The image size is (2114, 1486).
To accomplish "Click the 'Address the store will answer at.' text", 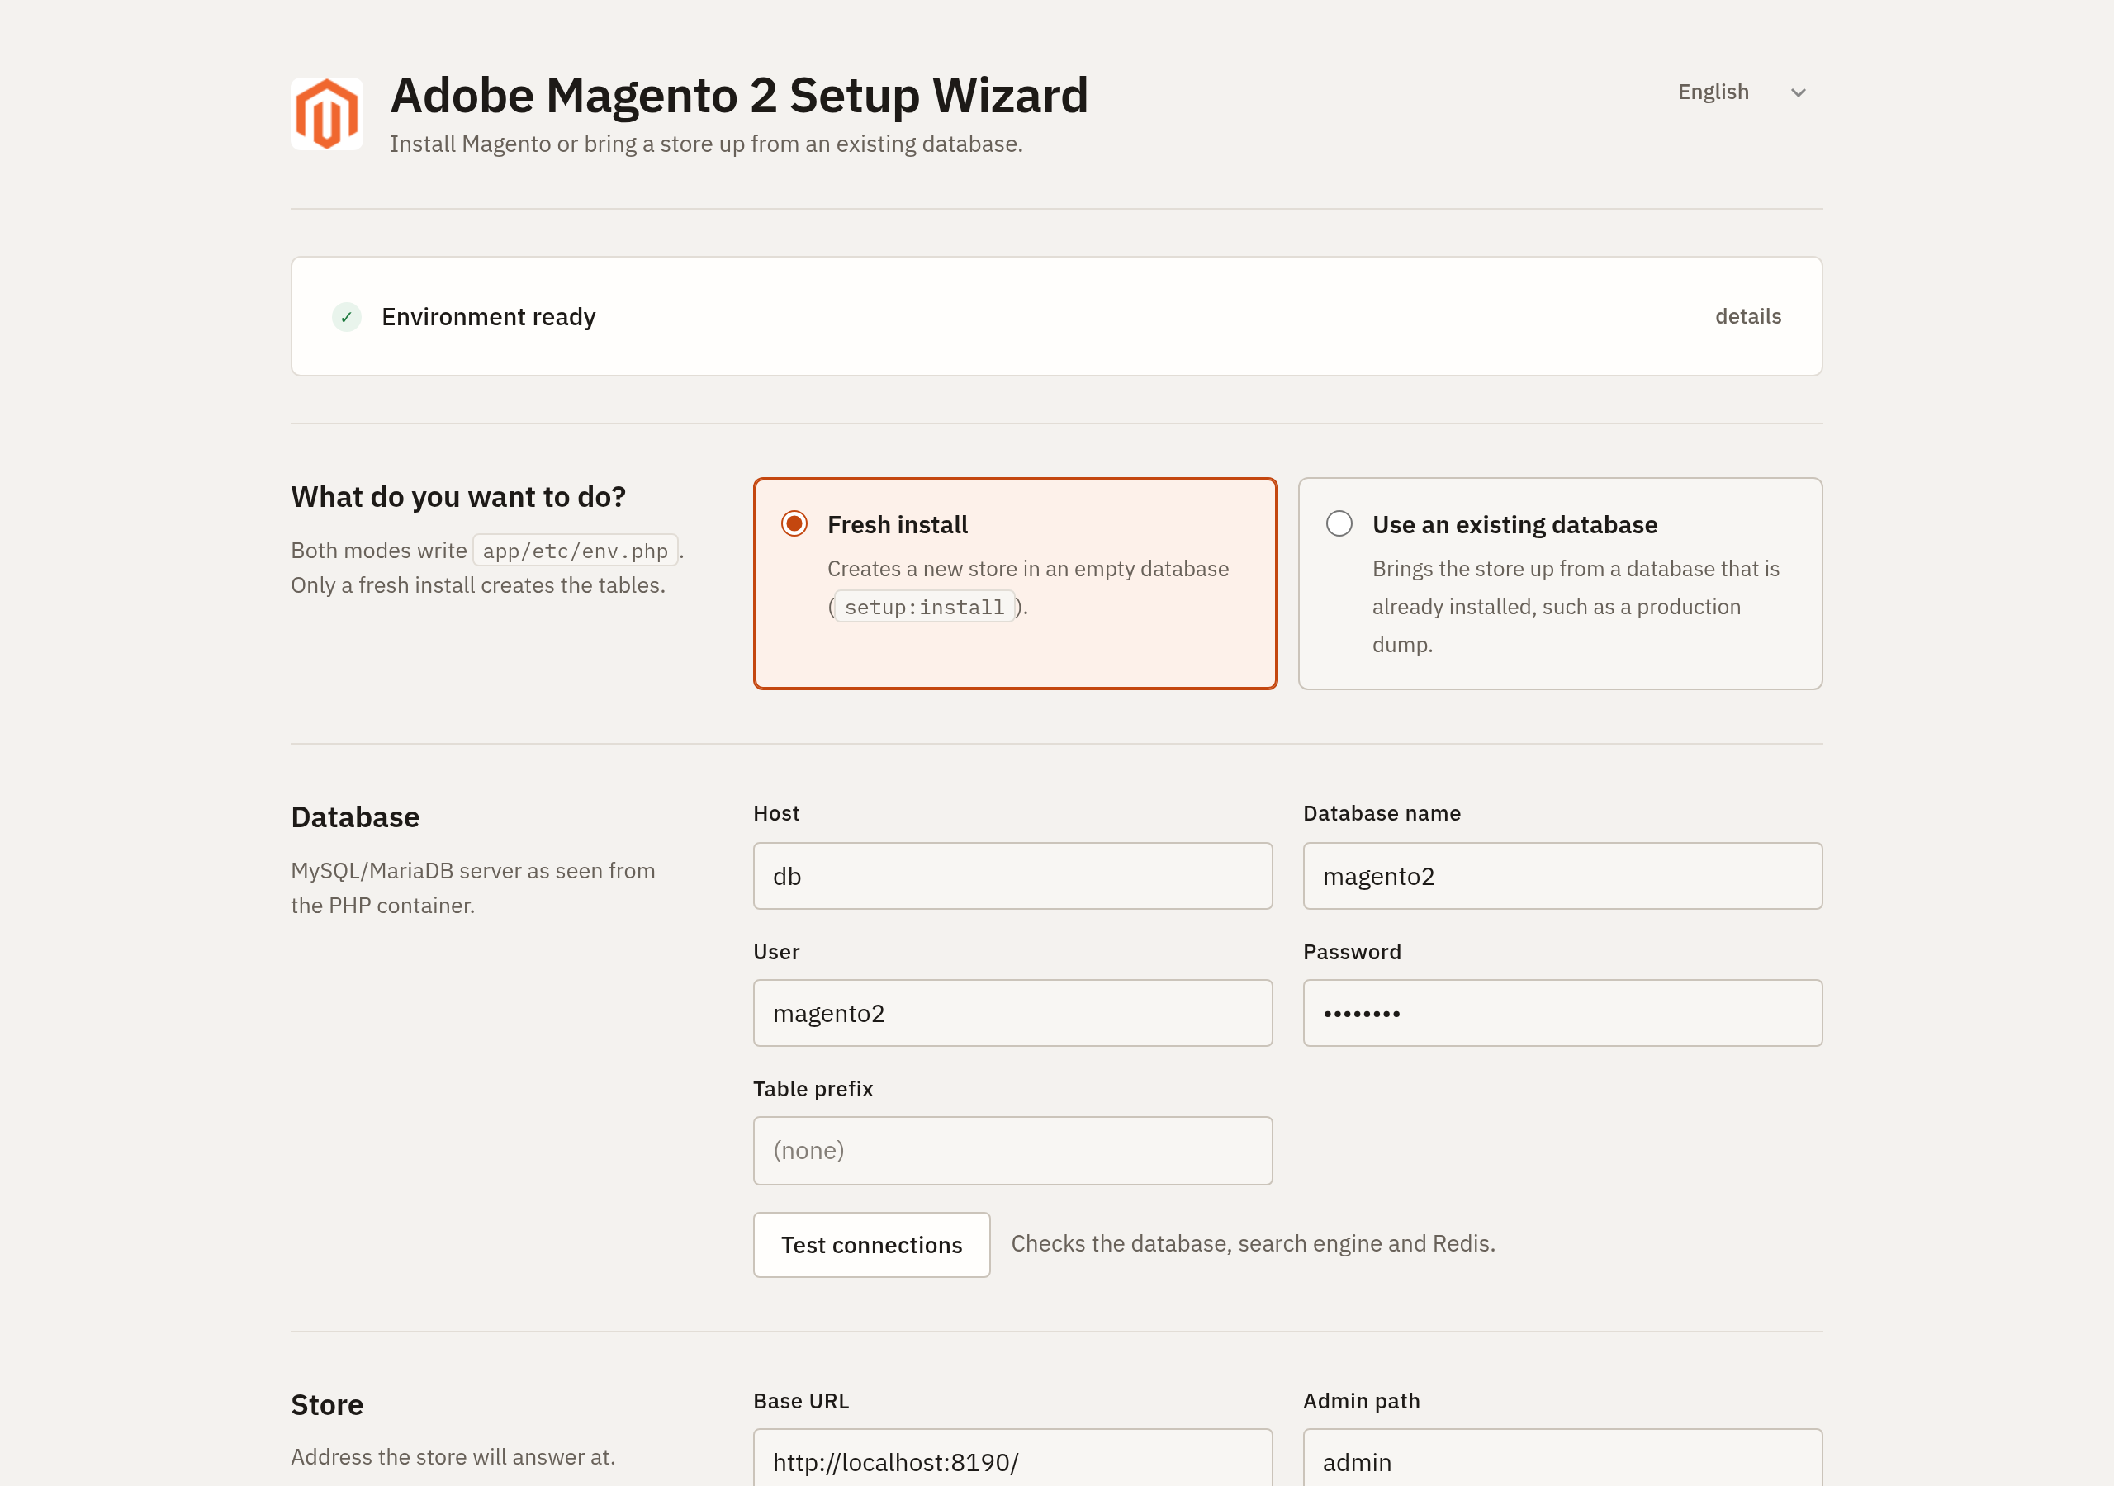I will tap(453, 1457).
